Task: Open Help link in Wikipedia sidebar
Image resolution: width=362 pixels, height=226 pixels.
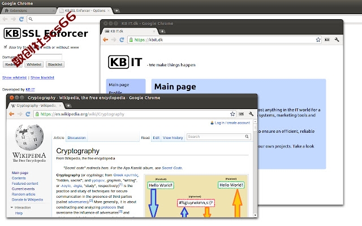Action: [19, 213]
